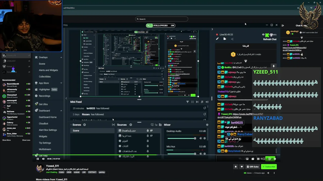Open Cloudbot settings

[x=43, y=123]
